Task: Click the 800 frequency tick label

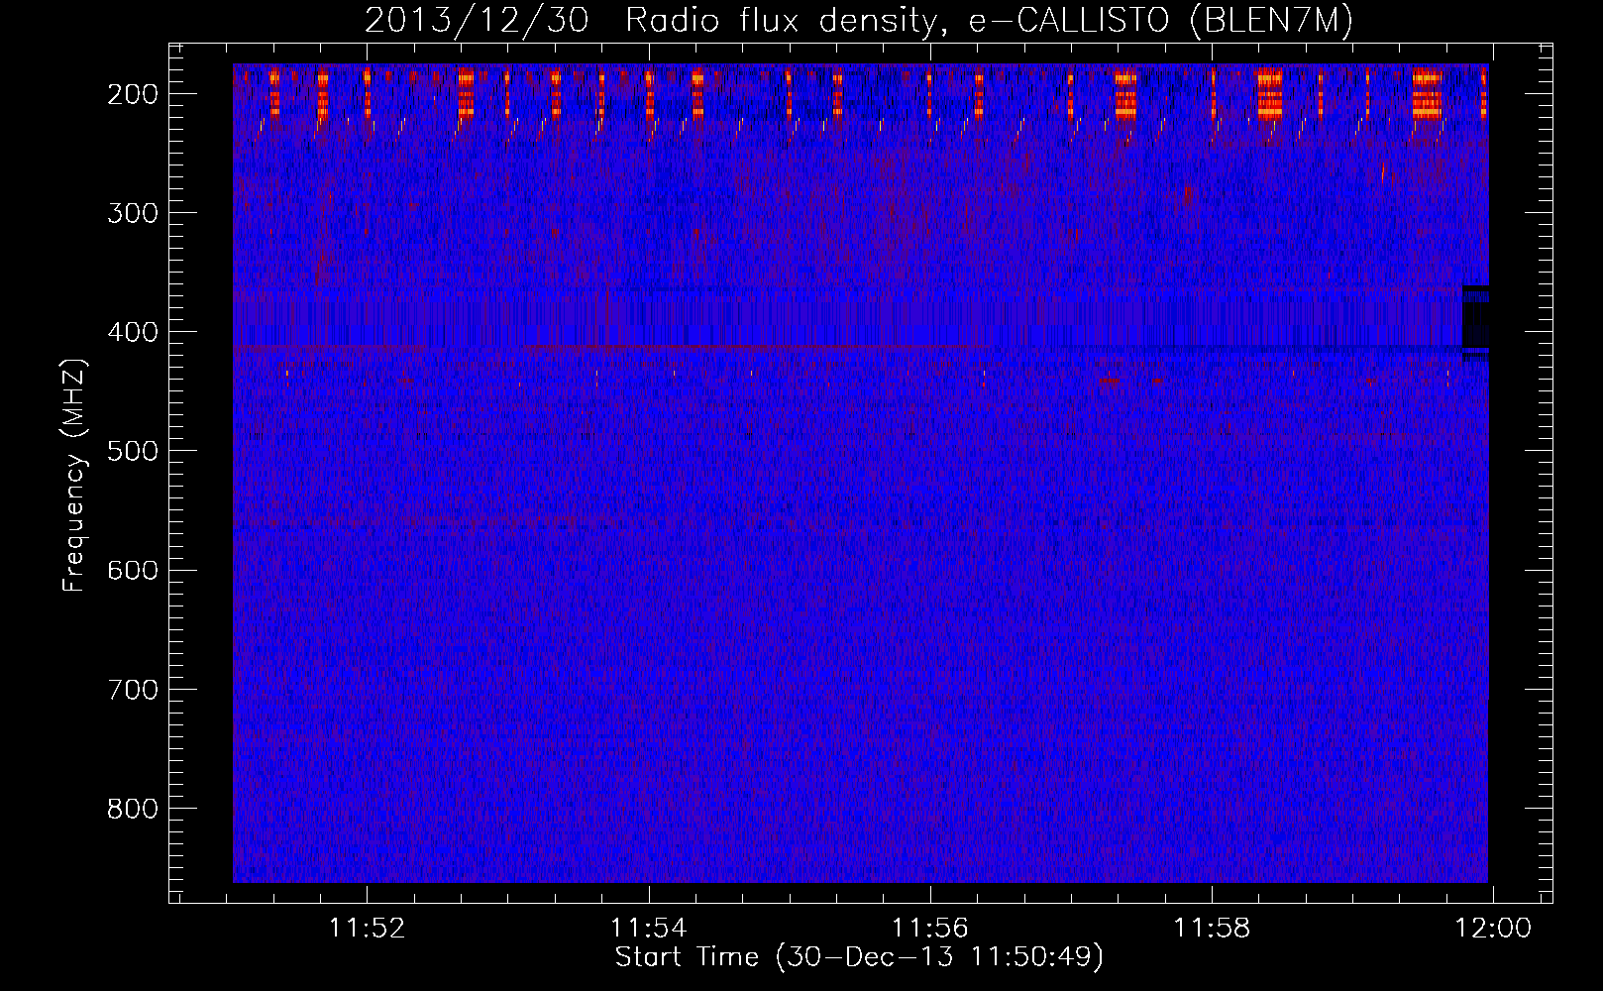Action: click(x=132, y=809)
